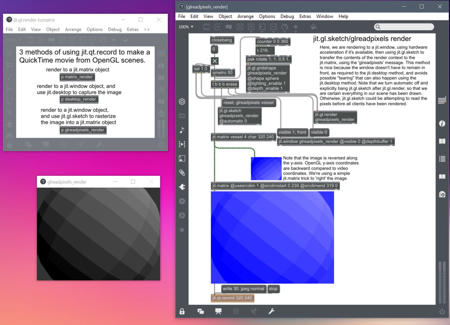This screenshot has width=450, height=325.
Task: Expand the '>>' overflow menu in jit.gl.render-tomatrix window
Action: pos(147,29)
